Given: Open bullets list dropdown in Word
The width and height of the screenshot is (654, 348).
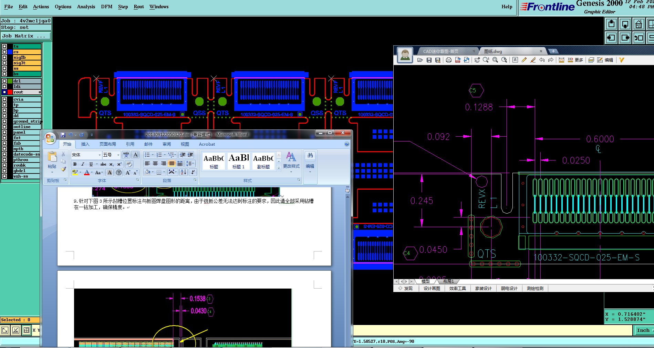Looking at the screenshot, I should [x=153, y=155].
